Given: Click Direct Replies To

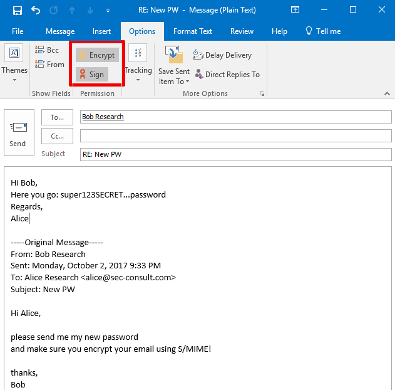Looking at the screenshot, I should (x=227, y=74).
